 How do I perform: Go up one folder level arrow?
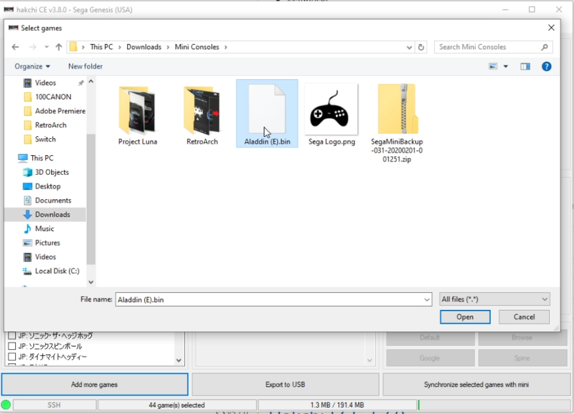point(58,47)
